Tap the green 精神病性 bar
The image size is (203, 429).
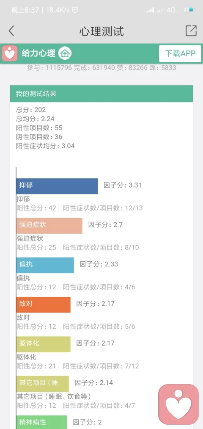(41, 422)
